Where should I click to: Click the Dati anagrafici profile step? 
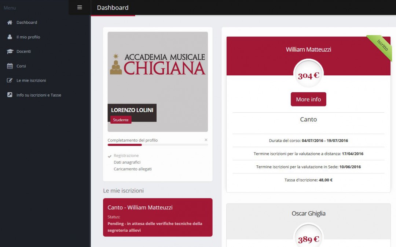127,162
